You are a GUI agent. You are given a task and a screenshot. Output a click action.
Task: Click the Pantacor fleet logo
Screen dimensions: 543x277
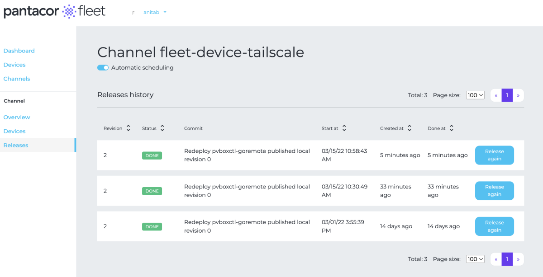(x=54, y=11)
